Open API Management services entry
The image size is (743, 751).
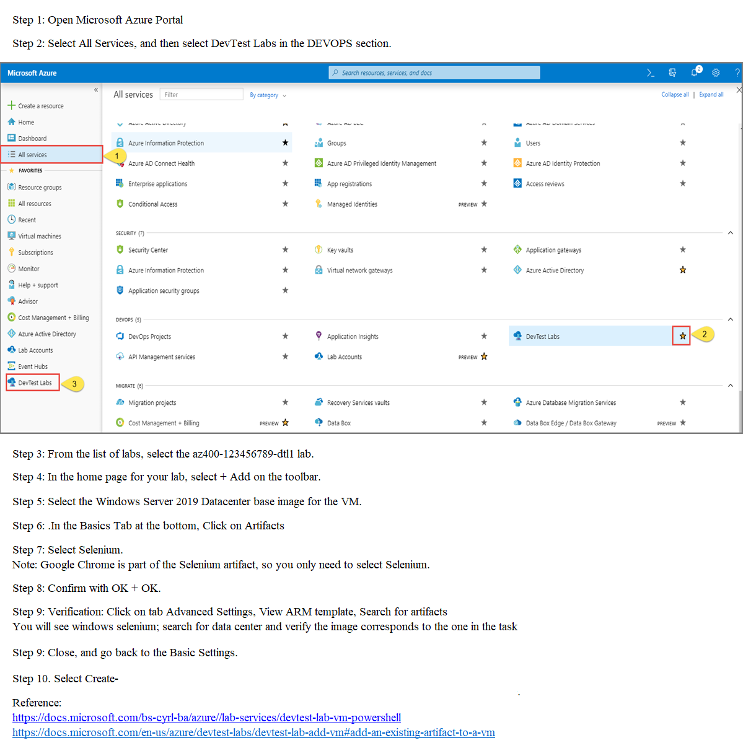[162, 357]
